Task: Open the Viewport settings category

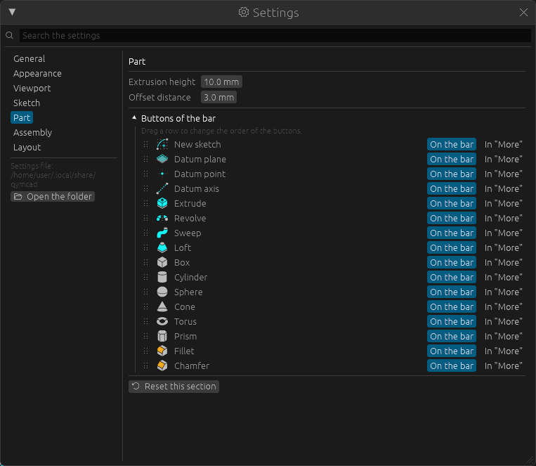Action: coord(32,88)
